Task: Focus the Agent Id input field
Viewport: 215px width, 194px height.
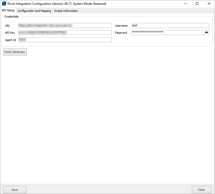Action: coord(65,40)
